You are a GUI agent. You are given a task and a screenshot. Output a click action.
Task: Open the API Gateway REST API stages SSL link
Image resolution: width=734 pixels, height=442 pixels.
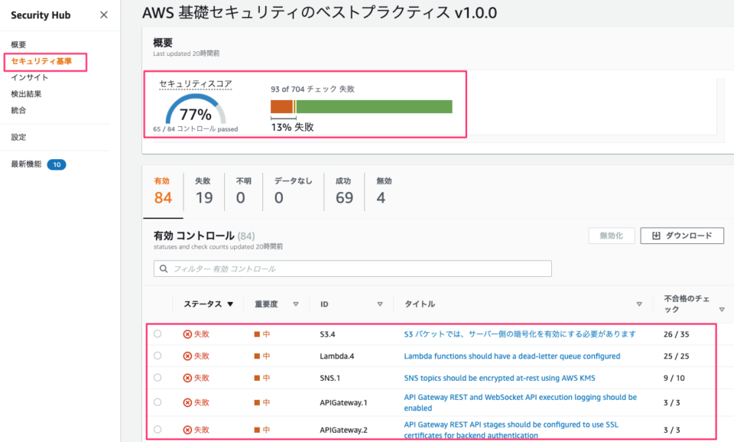(512, 430)
